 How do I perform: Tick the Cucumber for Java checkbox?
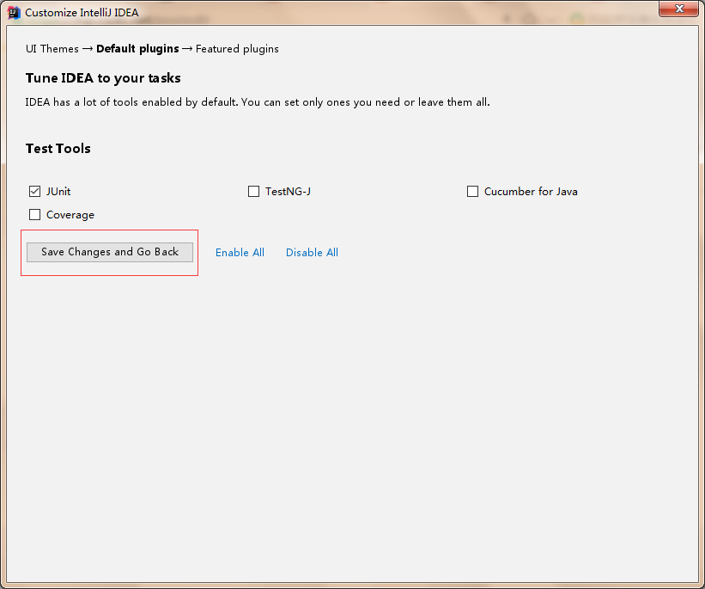pyautogui.click(x=472, y=192)
